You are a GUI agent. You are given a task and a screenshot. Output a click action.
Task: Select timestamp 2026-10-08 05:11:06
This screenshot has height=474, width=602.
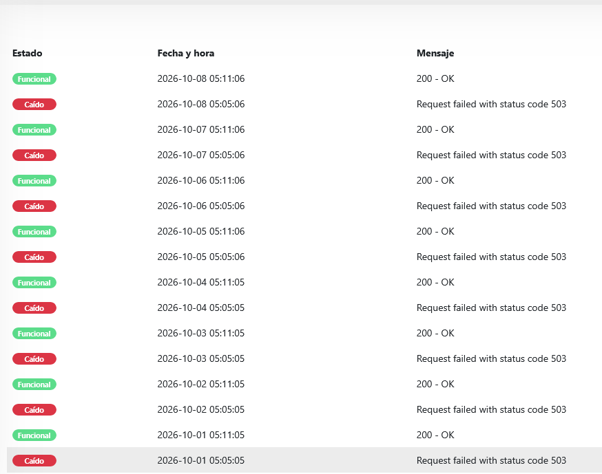[x=201, y=78]
